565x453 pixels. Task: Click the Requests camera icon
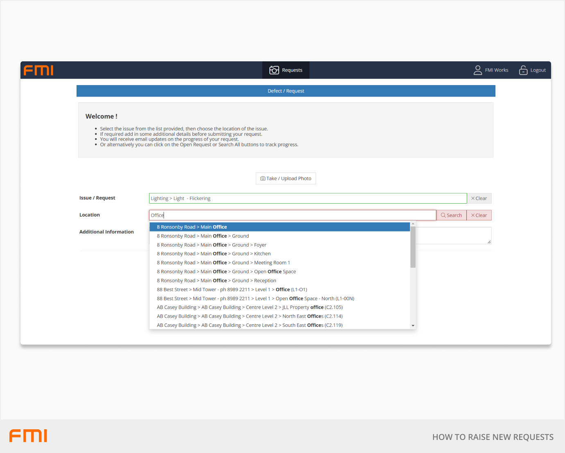[274, 70]
